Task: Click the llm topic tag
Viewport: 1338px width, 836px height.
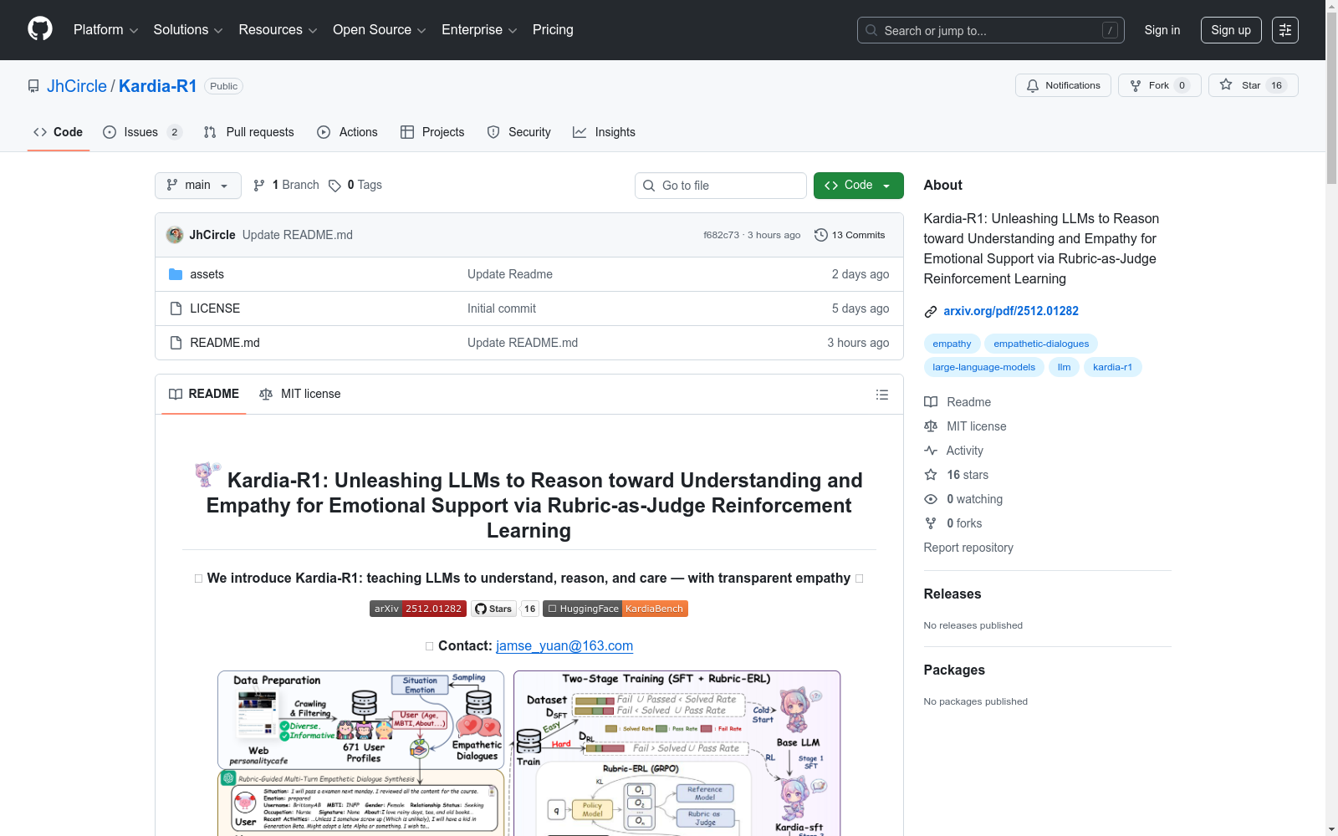Action: pos(1064,367)
